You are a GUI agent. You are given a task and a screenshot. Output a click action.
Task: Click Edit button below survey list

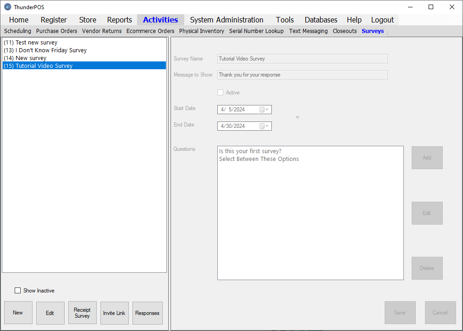(x=50, y=313)
